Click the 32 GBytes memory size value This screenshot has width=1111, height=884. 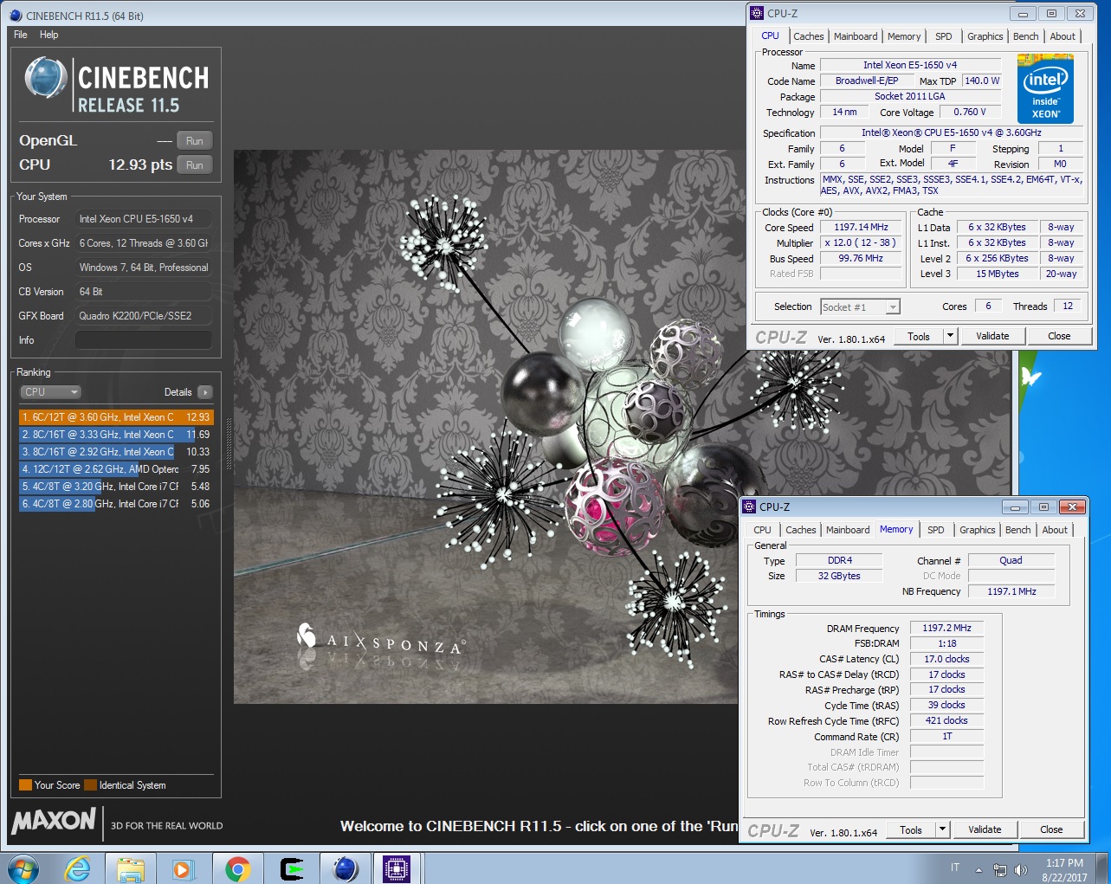tap(839, 576)
